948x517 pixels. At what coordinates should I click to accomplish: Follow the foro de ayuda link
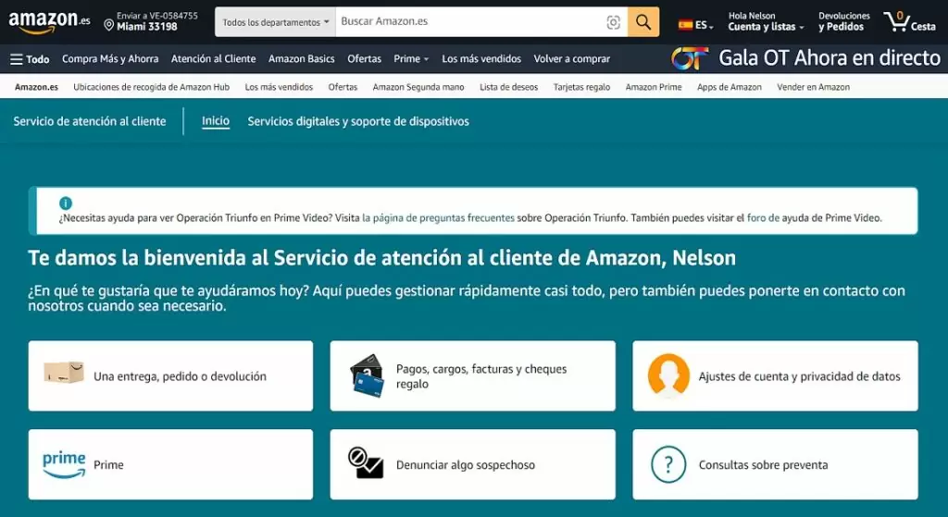[763, 218]
